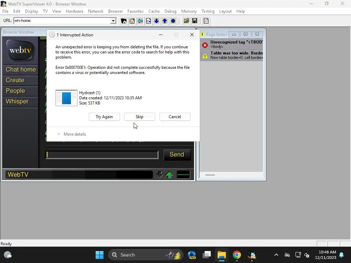Click the Windows Start button
Viewport: 351px width, 263px height.
[99, 255]
